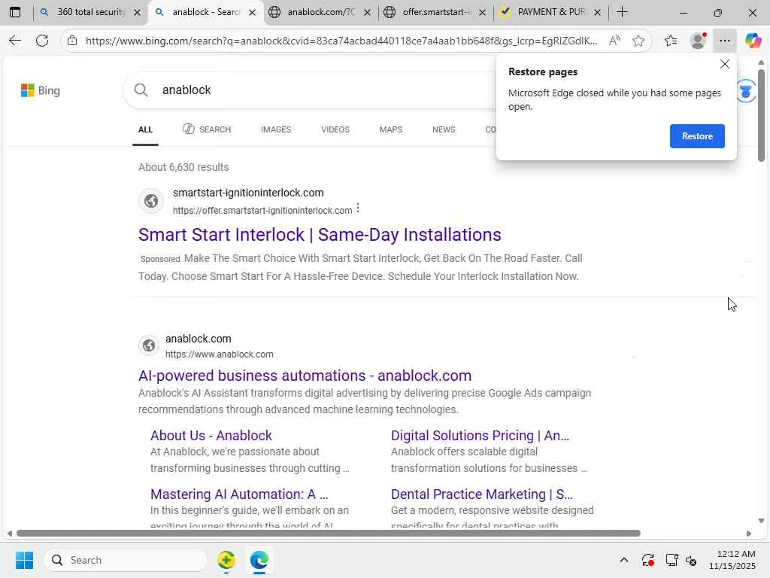Open AI-powered business automations result
Viewport: 770px width, 578px height.
pyautogui.click(x=305, y=376)
